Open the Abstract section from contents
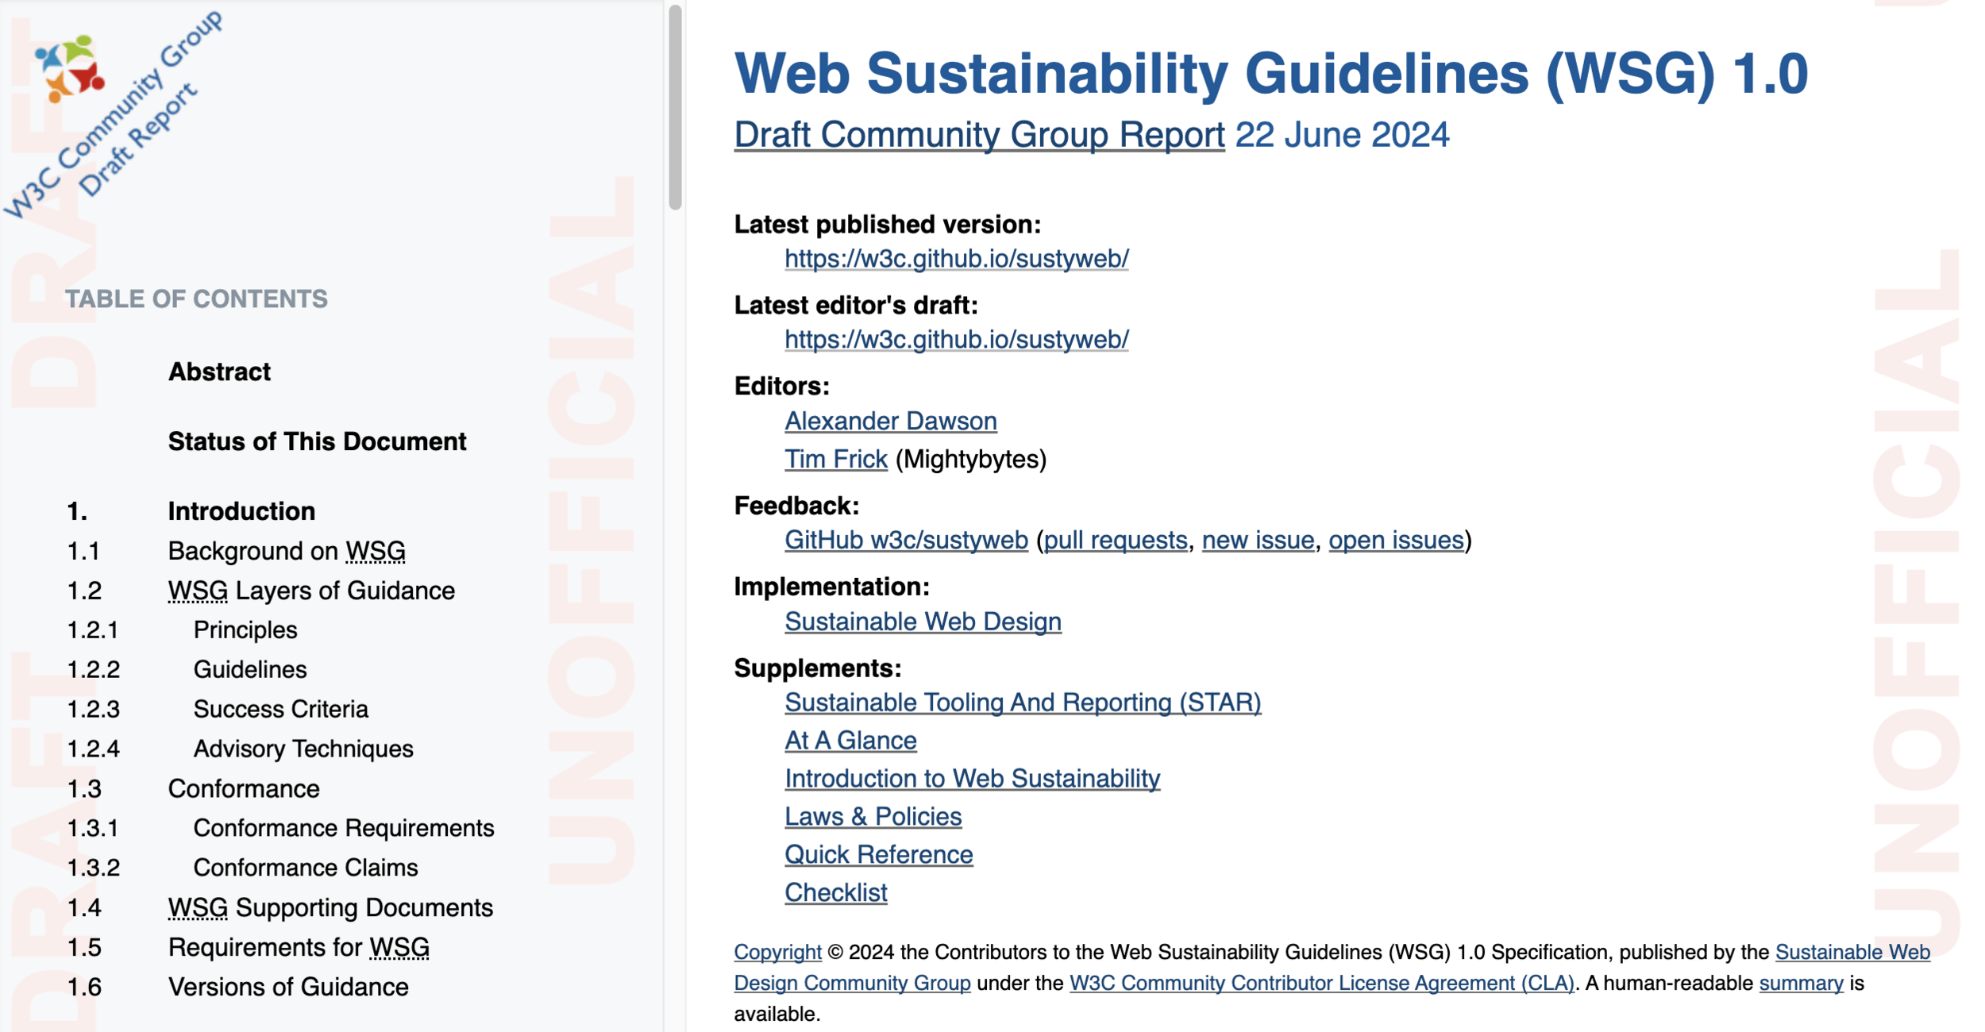 [x=219, y=372]
